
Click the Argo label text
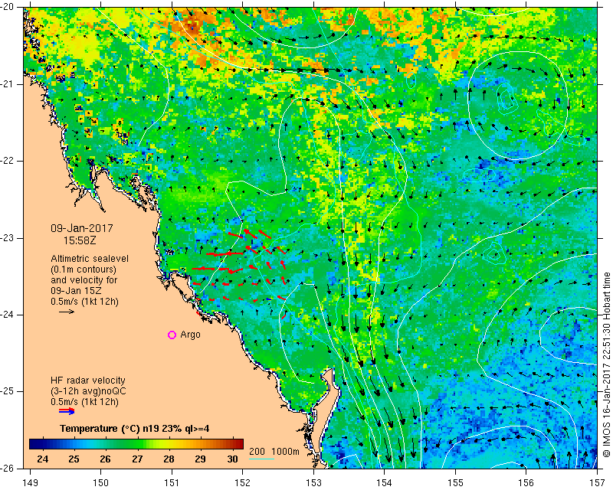[190, 335]
